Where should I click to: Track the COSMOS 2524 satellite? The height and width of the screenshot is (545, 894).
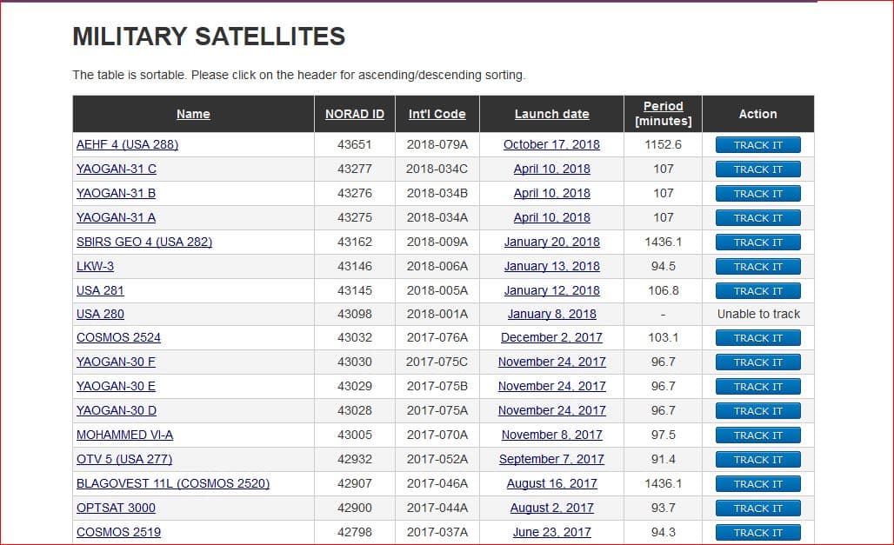[x=758, y=338]
